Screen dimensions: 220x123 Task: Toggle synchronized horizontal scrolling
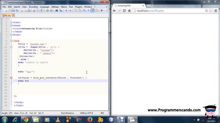click(x=79, y=11)
